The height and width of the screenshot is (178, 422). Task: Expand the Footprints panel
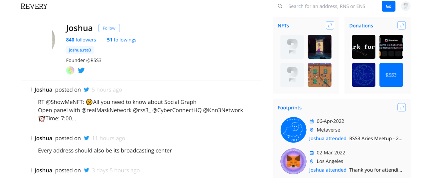(401, 107)
